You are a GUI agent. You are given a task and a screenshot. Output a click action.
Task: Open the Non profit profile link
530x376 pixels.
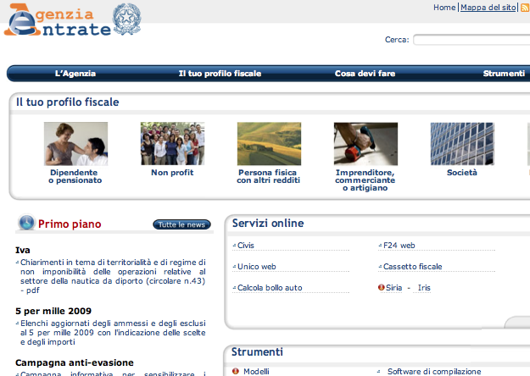click(172, 173)
